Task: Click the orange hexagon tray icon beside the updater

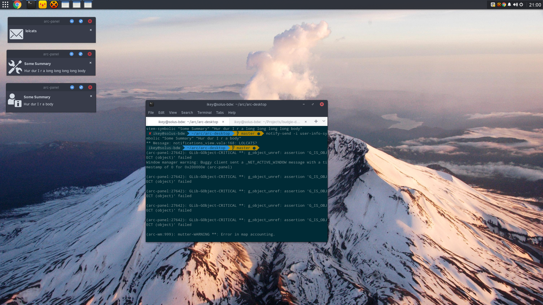Action: (499, 5)
